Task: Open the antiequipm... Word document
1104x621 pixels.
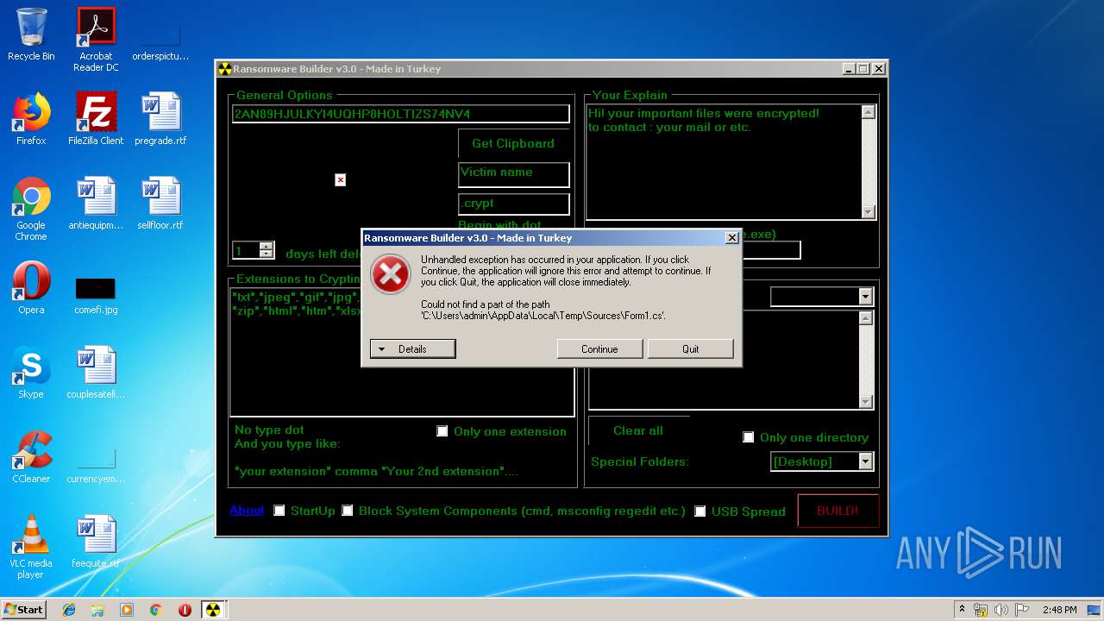Action: coord(96,204)
